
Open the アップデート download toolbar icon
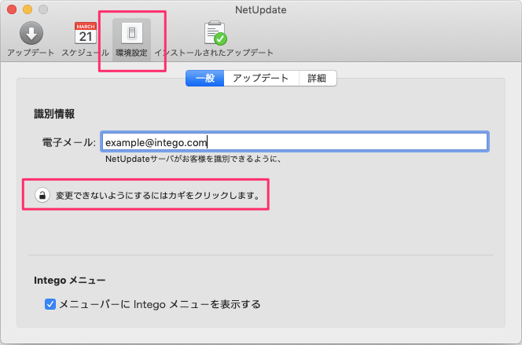pos(31,33)
